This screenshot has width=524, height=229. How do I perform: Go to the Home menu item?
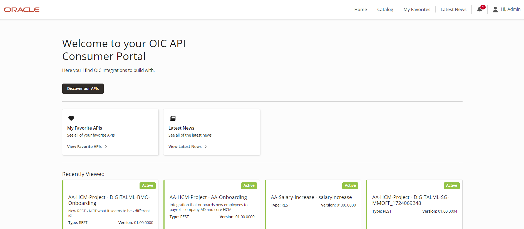361,9
